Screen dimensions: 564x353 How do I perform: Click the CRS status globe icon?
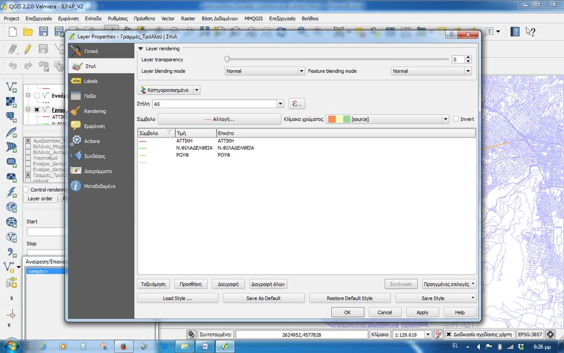pyautogui.click(x=550, y=335)
